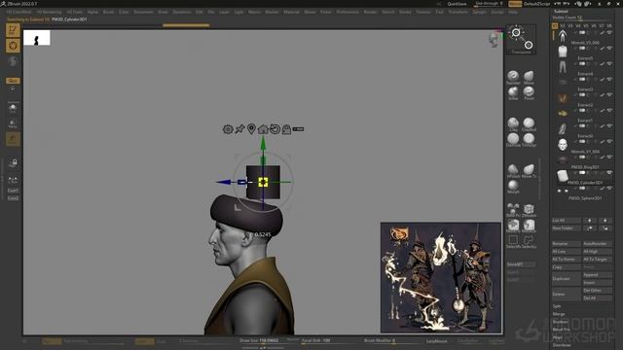Open the Alpha menu
The height and width of the screenshot is (350, 623).
click(92, 12)
